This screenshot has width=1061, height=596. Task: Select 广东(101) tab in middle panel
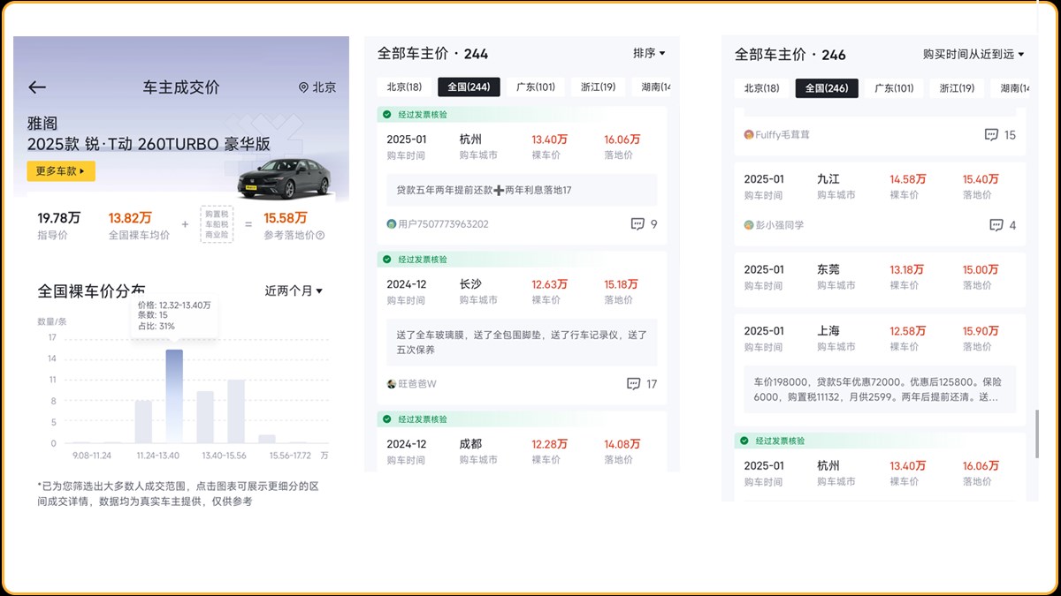pos(535,87)
